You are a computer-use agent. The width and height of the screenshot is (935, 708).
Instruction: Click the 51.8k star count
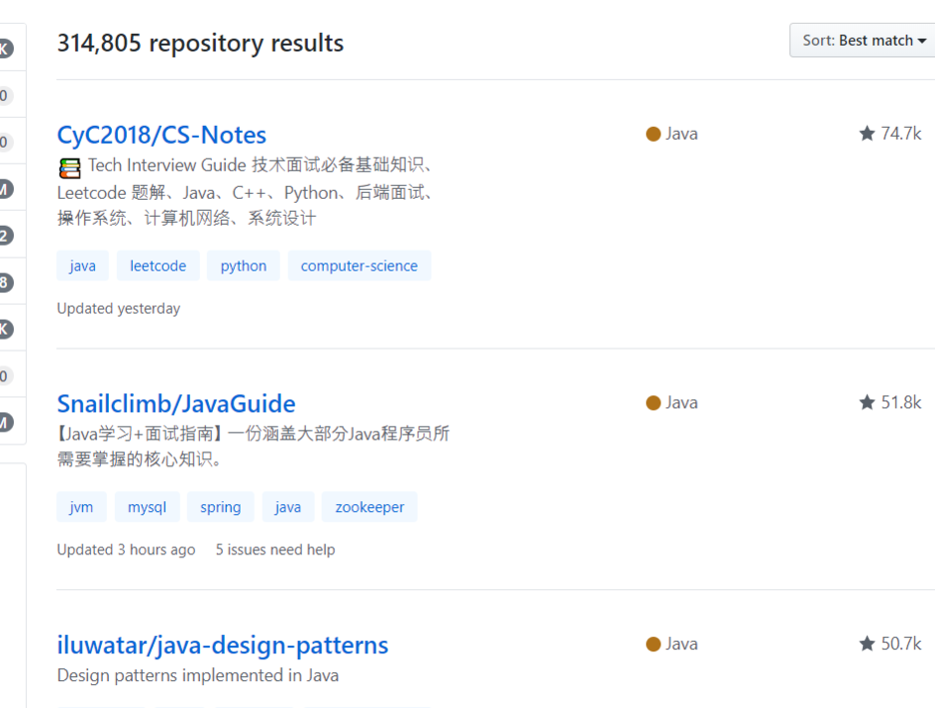(x=901, y=402)
